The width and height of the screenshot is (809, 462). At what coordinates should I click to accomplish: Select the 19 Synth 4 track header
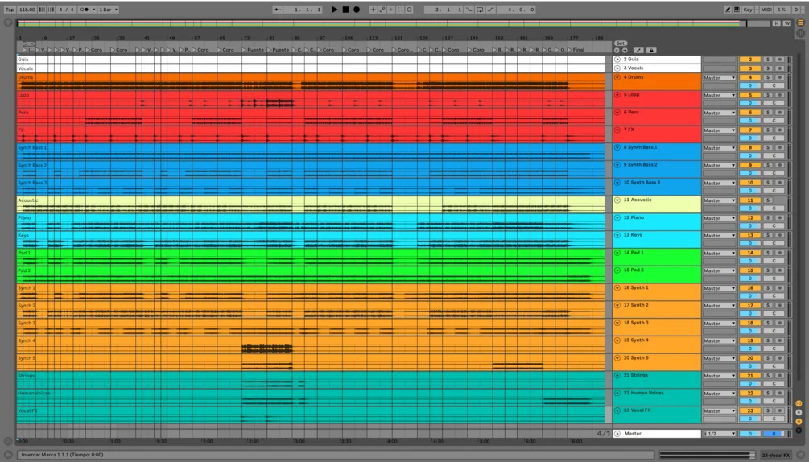[x=657, y=344]
